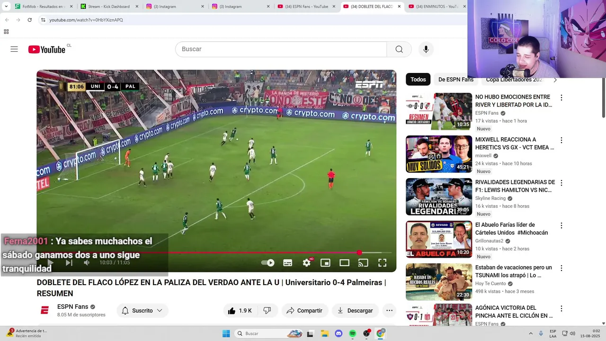The image size is (606, 341).
Task: Open Discord from the taskbar
Action: tap(339, 333)
